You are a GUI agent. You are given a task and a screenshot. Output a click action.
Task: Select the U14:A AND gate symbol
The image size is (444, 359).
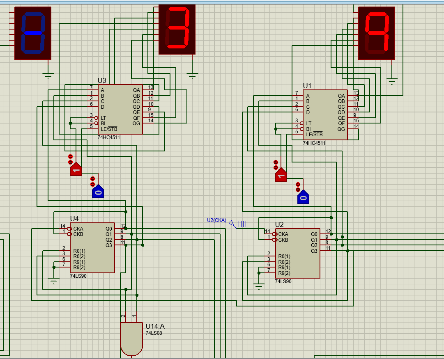click(131, 339)
